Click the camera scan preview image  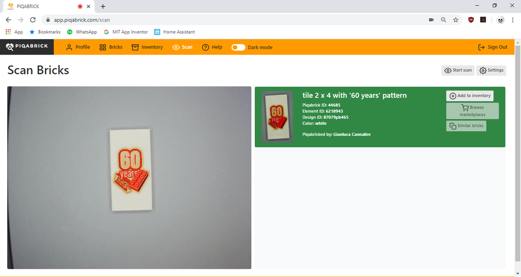(x=129, y=178)
